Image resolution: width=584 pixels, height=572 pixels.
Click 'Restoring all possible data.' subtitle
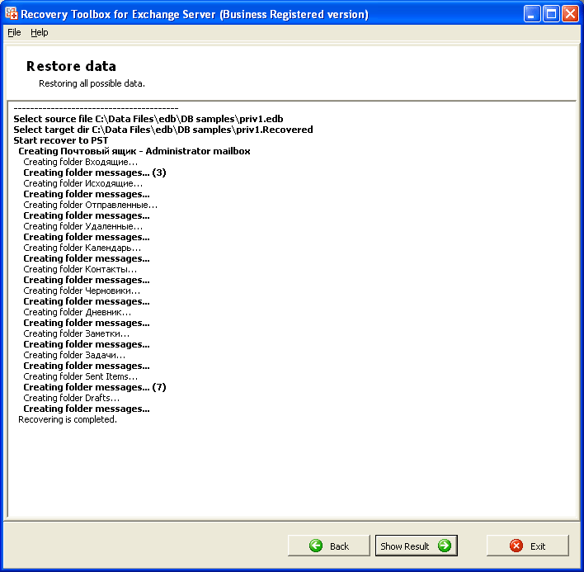pyautogui.click(x=92, y=83)
